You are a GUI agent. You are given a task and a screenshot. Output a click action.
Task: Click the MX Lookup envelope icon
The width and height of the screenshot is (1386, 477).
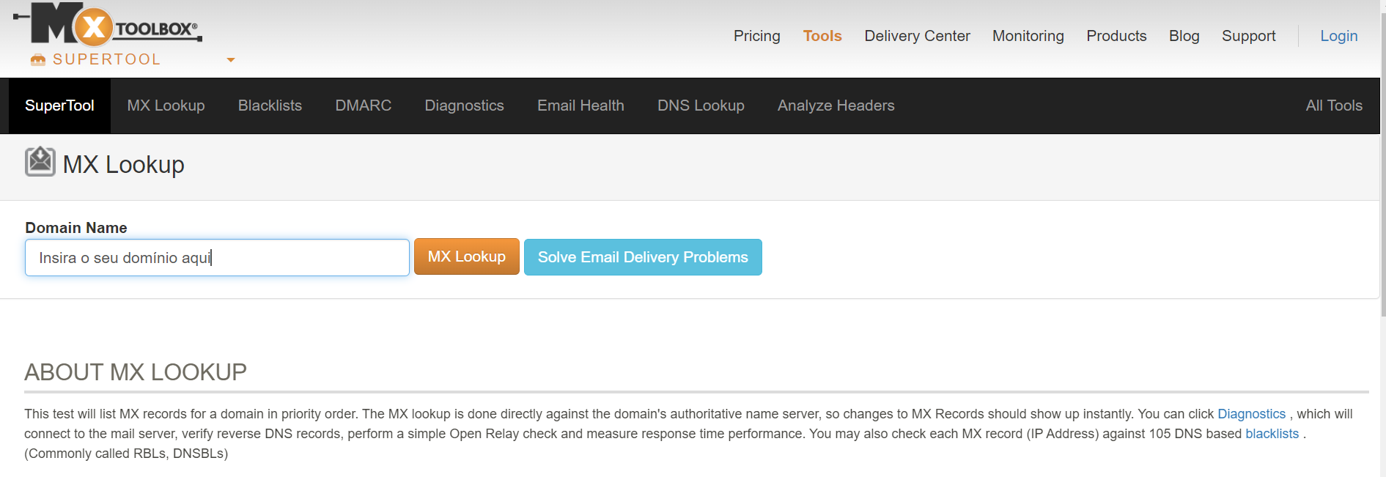click(x=40, y=162)
